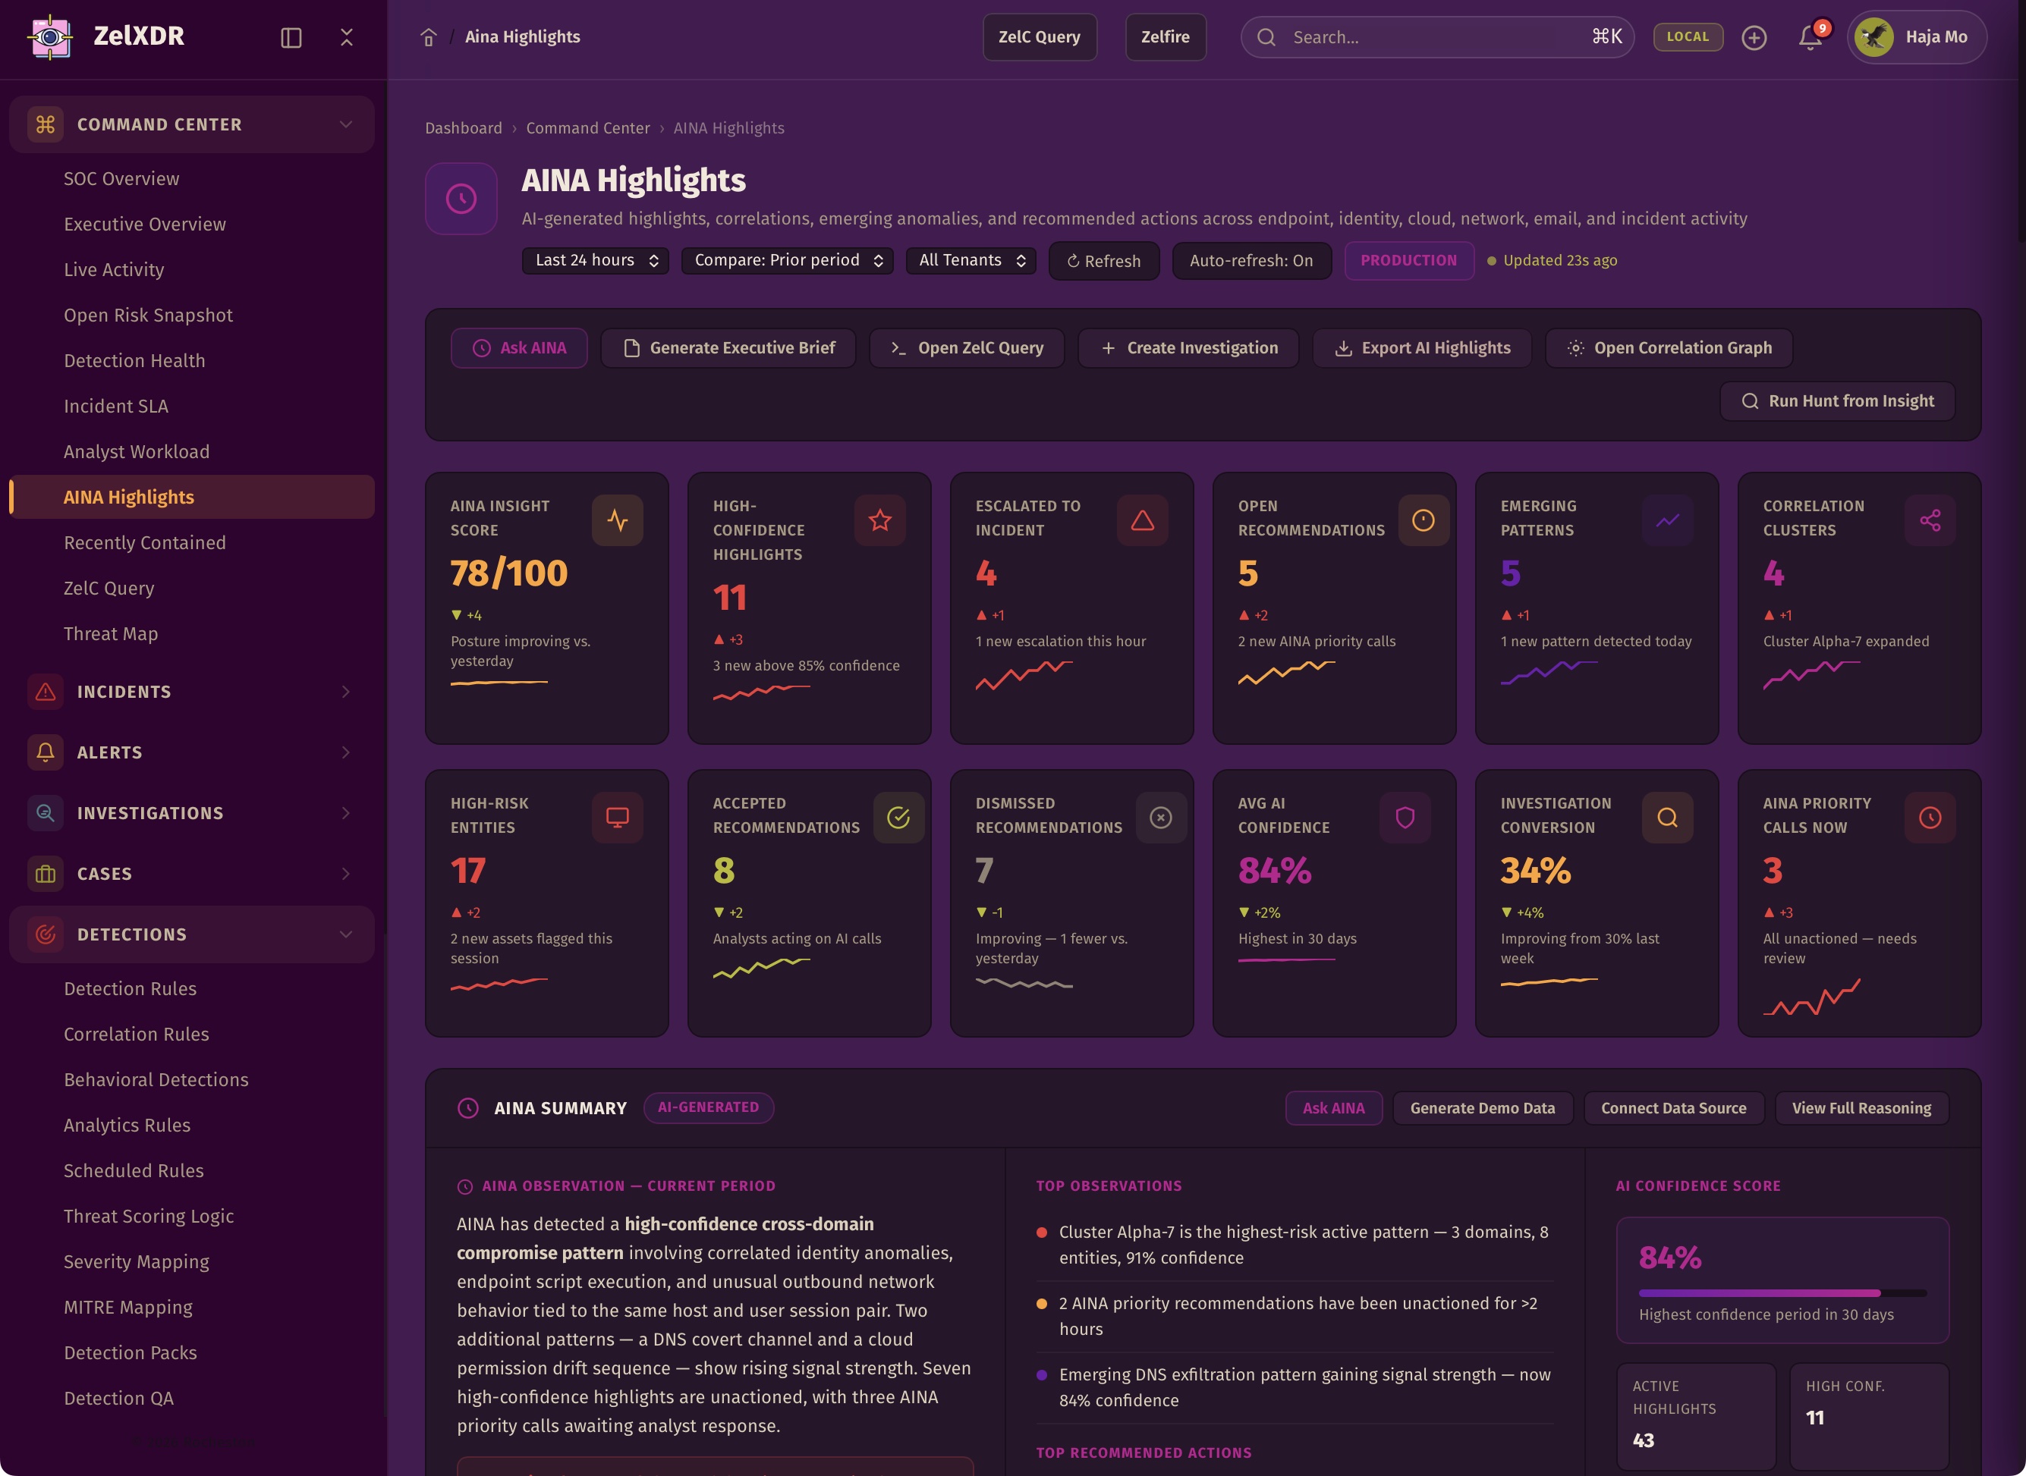Viewport: 2026px width, 1476px height.
Task: Click the plus circle icon near LOCAL
Action: coord(1754,36)
